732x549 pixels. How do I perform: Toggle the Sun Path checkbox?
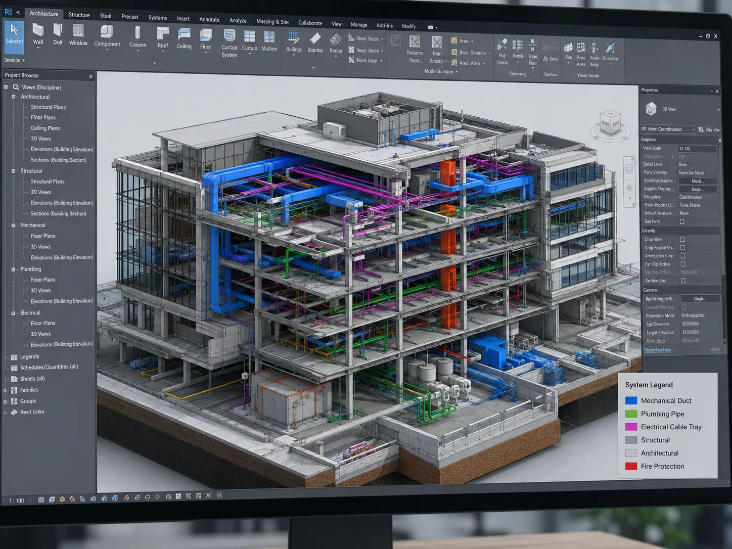click(x=682, y=221)
